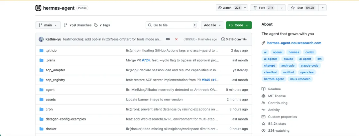
Task: Open PR #949 link in acp_registry row
Action: click(x=206, y=80)
